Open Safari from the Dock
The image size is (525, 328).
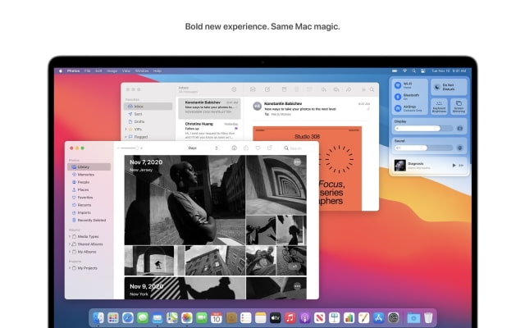point(128,317)
